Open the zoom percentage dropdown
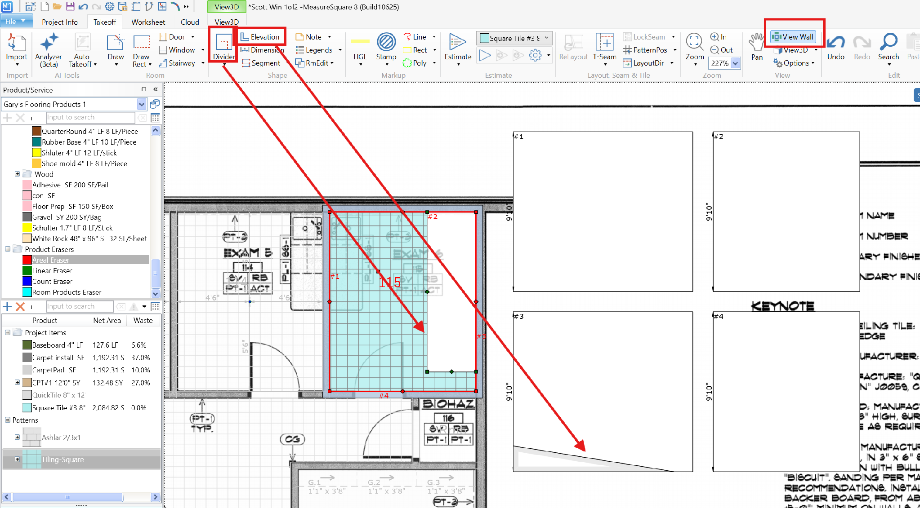The height and width of the screenshot is (508, 920). tap(736, 63)
